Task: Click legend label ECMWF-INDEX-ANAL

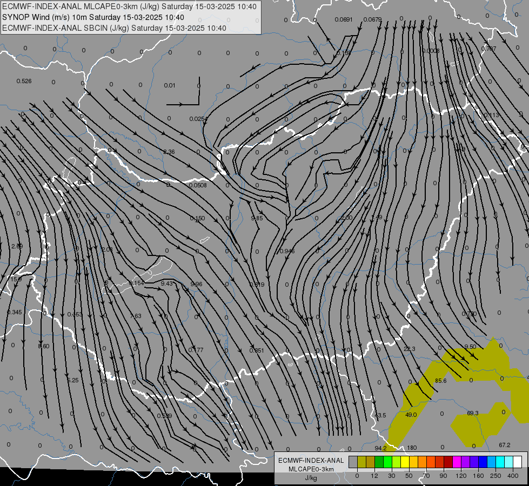Action: point(311,461)
